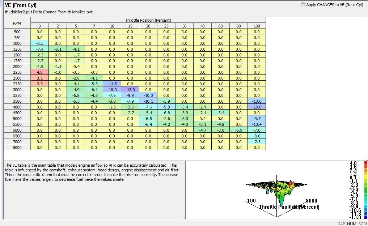Click the 3500 RPM row header
The image size is (368, 226).
[17, 101]
